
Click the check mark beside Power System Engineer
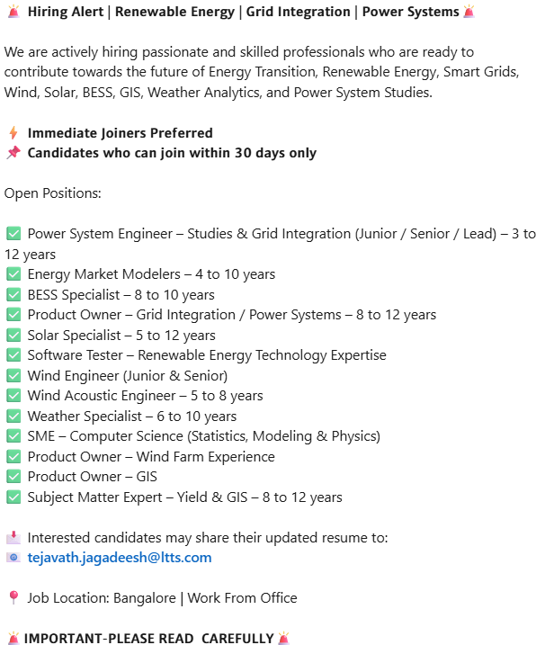pos(13,234)
